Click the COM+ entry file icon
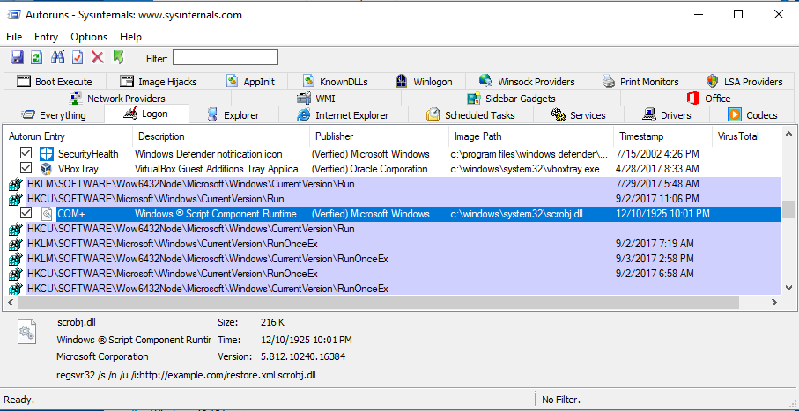 coord(47,213)
